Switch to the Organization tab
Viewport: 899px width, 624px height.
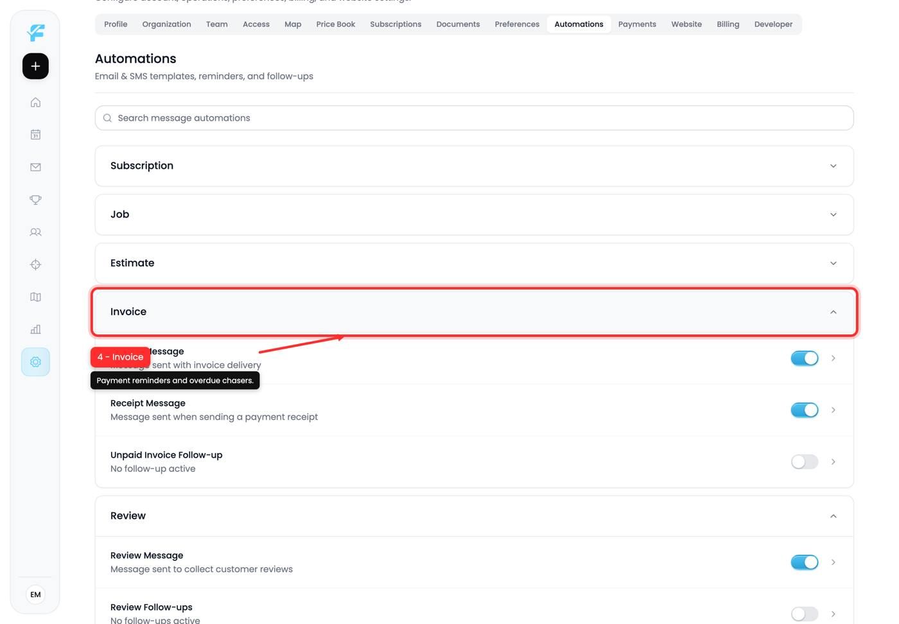[166, 24]
